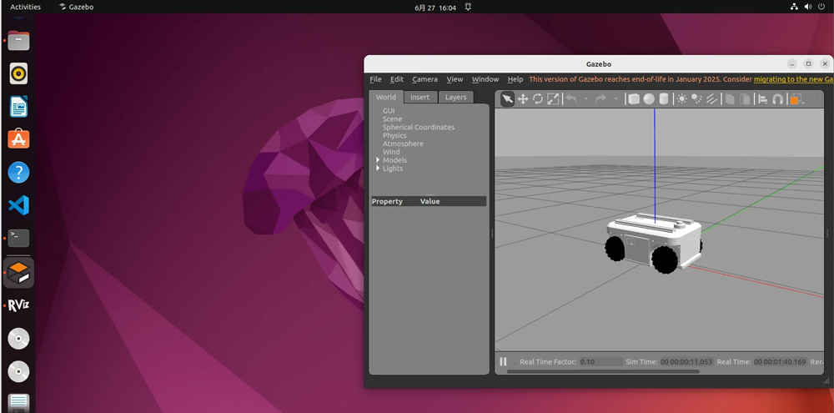Screen dimensions: 834x413
Task: Launch RViz from the dock
Action: (x=18, y=305)
